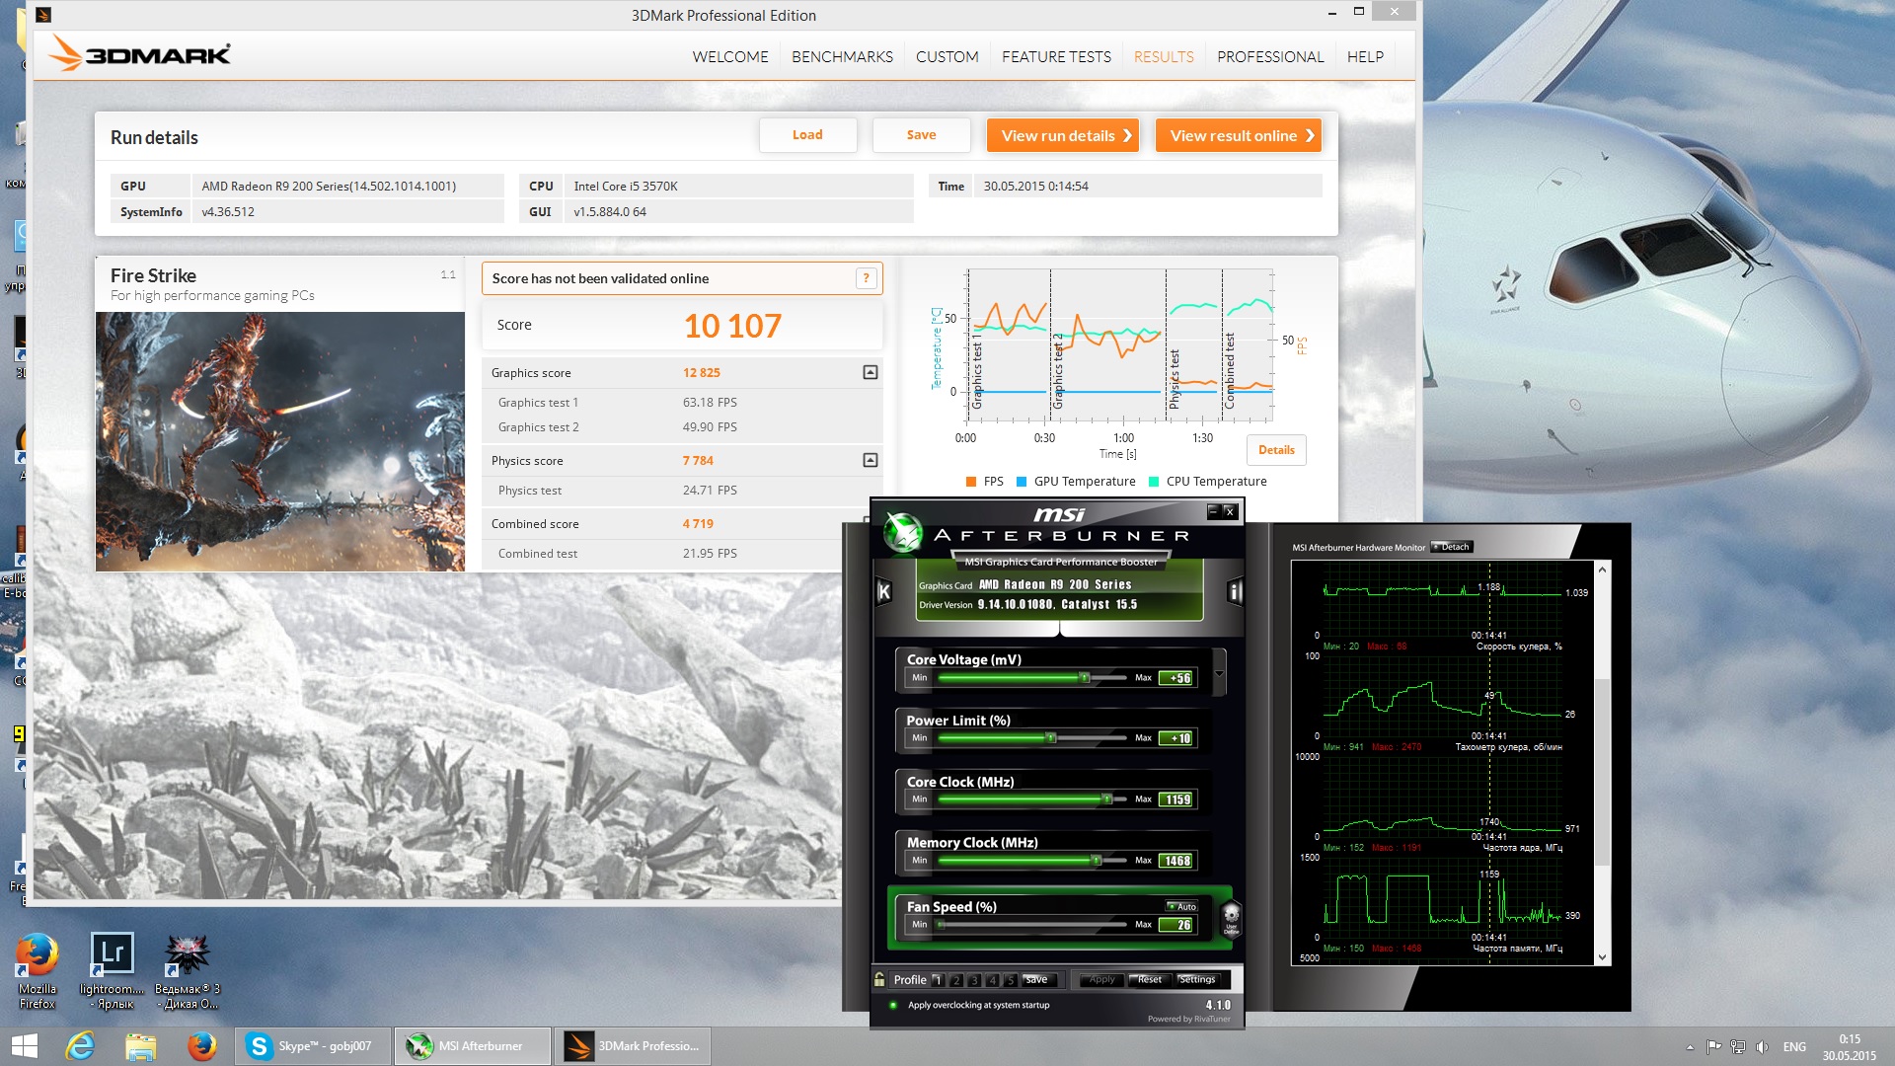This screenshot has height=1066, width=1895.
Task: Select Afterburner profile slot 4
Action: pyautogui.click(x=992, y=980)
